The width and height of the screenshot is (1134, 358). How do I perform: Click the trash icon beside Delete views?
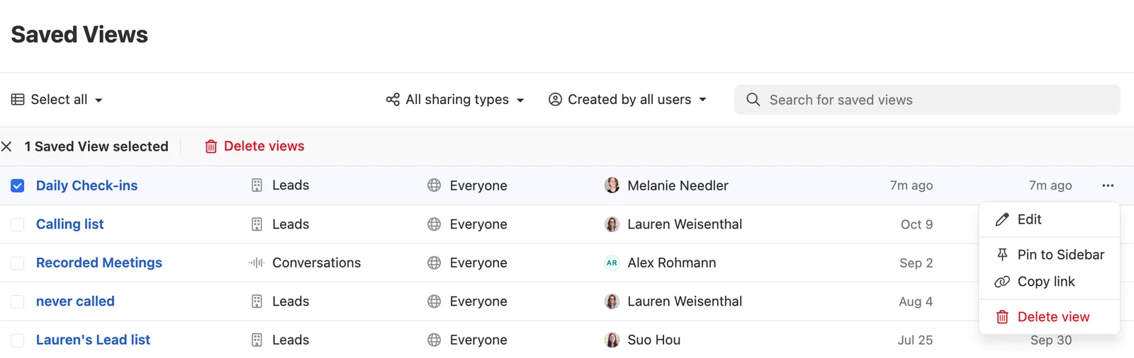(x=211, y=146)
